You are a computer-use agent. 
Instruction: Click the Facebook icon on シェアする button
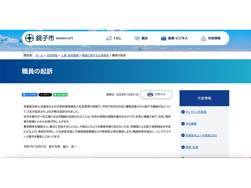(24, 95)
